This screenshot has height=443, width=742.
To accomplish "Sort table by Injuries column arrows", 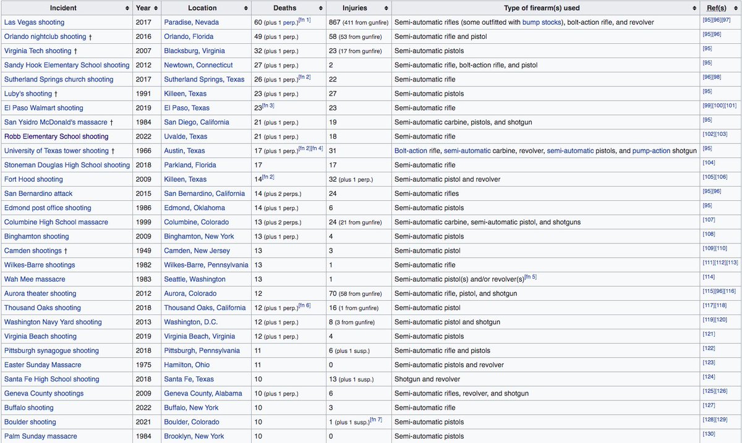I will pos(386,8).
